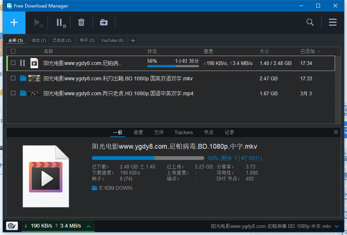Sort list by 大小 column header

pyautogui.click(x=264, y=52)
